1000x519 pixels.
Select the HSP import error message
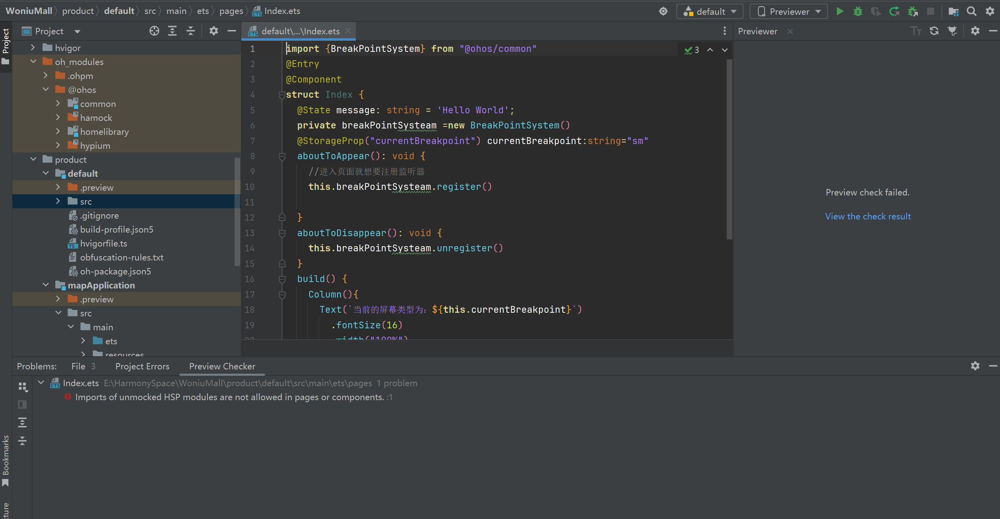[229, 397]
